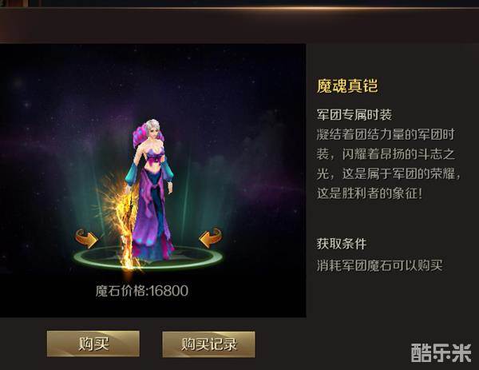The image size is (479, 370).
Task: Select the purple-dressed character model
Action: click(x=151, y=189)
